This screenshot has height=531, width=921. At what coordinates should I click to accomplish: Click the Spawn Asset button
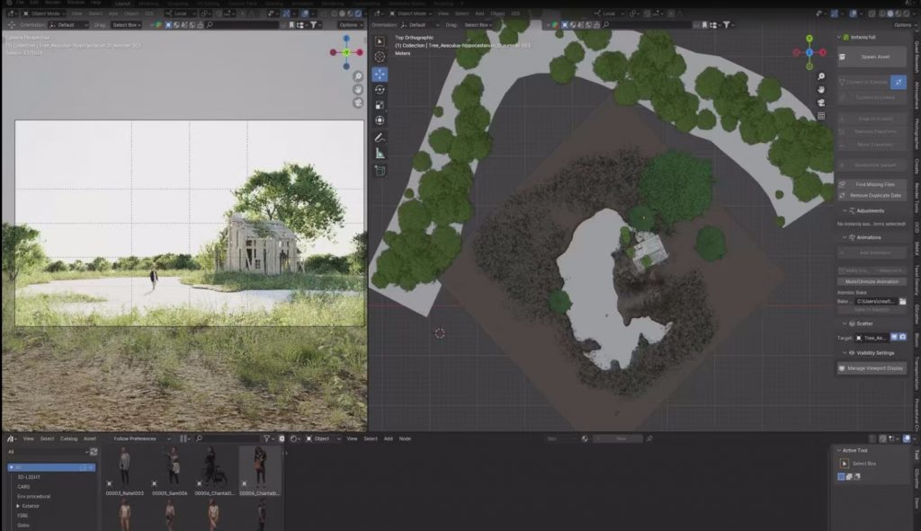(x=872, y=57)
